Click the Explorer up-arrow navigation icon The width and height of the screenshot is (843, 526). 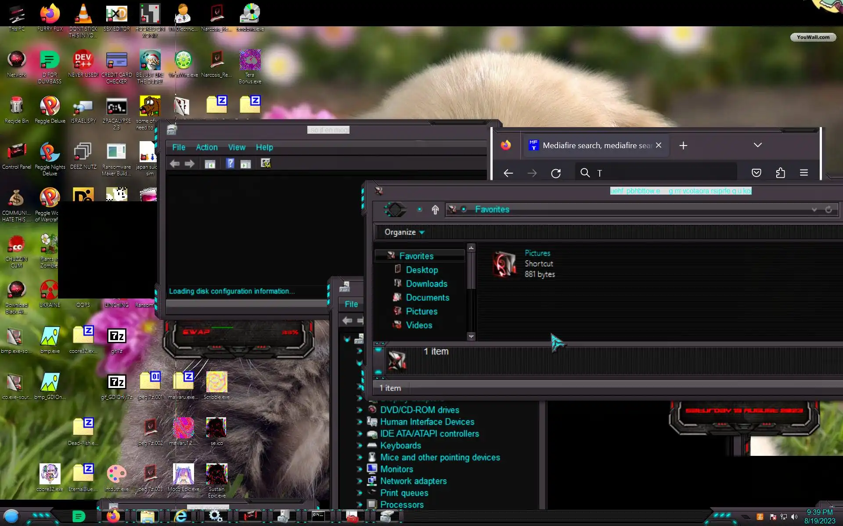coord(435,210)
